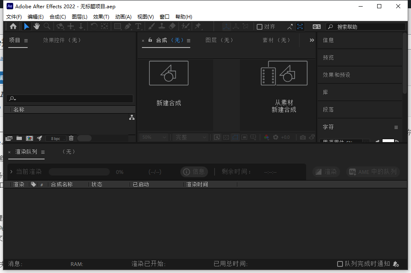411x273 pixels.
Task: Go to the Home screen icon
Action: tap(13, 26)
